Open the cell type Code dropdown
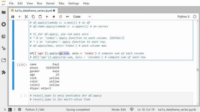 coord(82,16)
